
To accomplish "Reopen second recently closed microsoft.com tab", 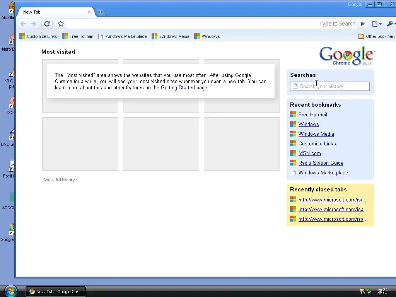I will click(333, 209).
